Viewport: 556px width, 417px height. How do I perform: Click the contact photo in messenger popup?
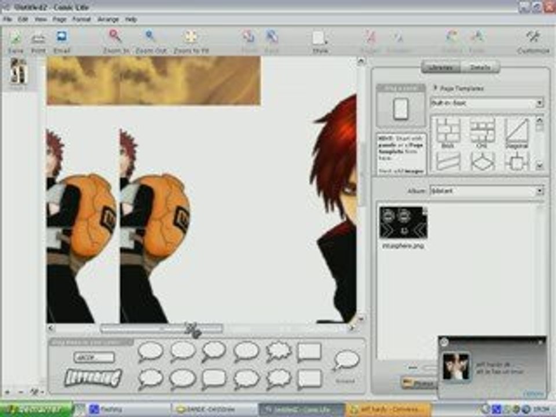[456, 367]
